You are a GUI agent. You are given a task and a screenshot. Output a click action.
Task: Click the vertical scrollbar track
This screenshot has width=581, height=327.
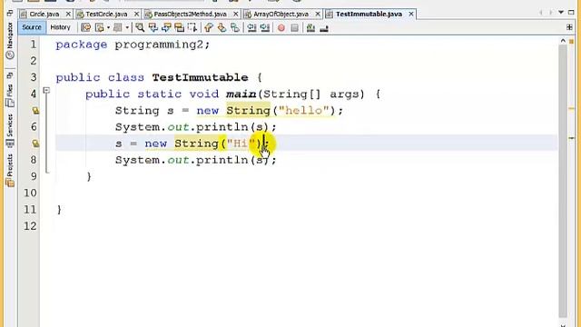(563, 181)
